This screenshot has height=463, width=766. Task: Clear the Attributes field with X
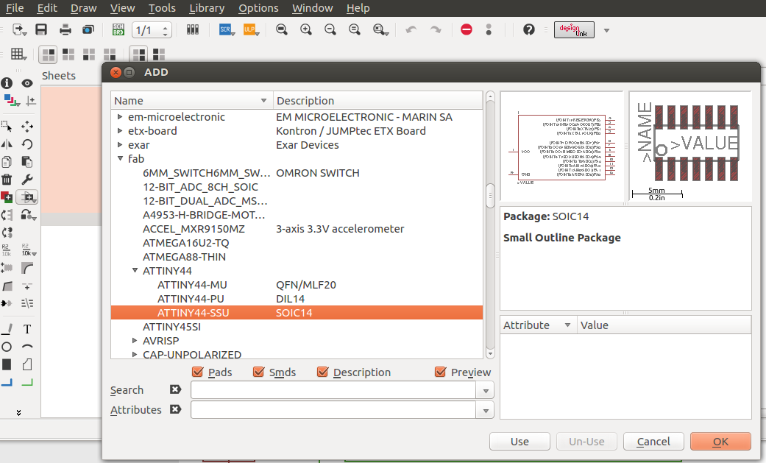[x=175, y=409]
